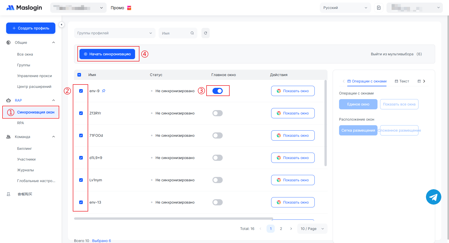This screenshot has height=243, width=449.
Task: Click the horizontal scrollbar under the table
Action: 174,218
